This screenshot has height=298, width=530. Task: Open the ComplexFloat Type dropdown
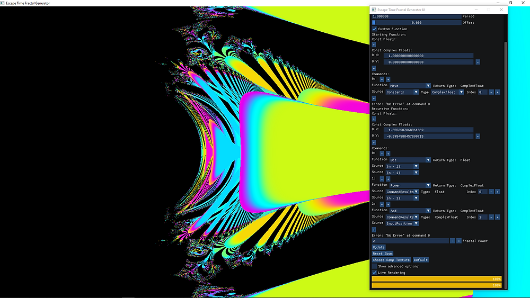447,92
